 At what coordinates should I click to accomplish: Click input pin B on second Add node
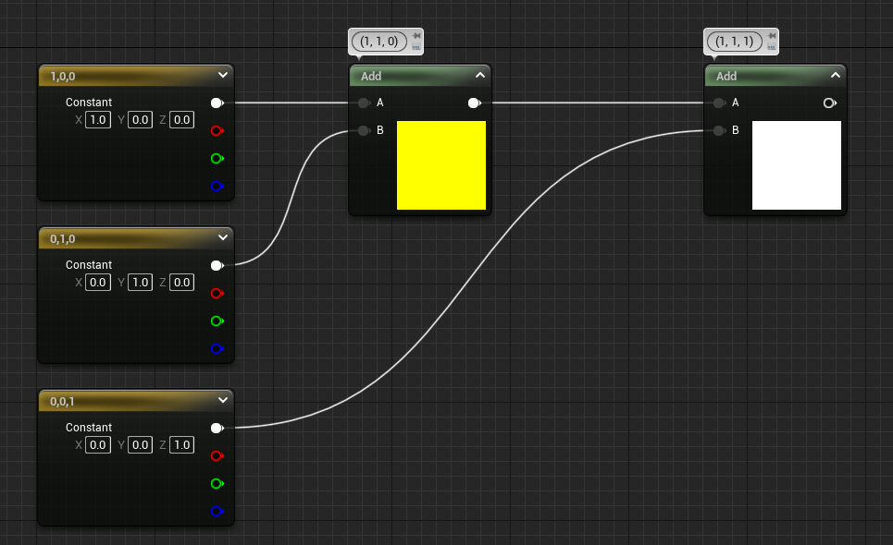click(x=719, y=131)
